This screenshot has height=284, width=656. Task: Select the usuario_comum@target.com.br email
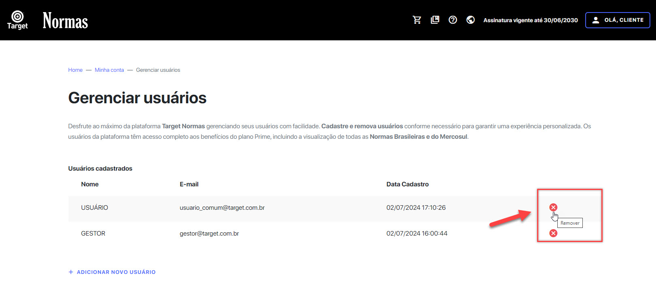point(222,207)
